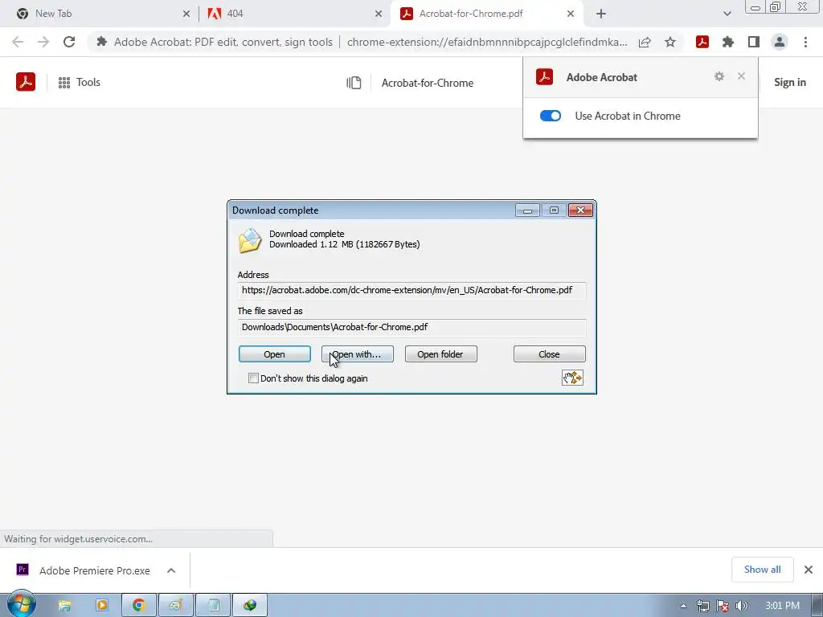Close the downloads bar
823x617 pixels.
(x=809, y=570)
